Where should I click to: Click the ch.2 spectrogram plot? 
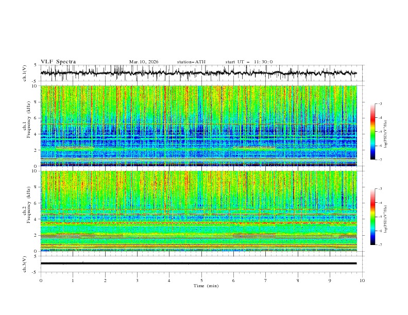coord(199,211)
